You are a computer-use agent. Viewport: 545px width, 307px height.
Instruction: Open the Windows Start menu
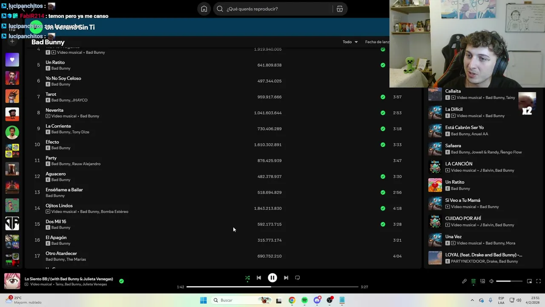point(204,300)
